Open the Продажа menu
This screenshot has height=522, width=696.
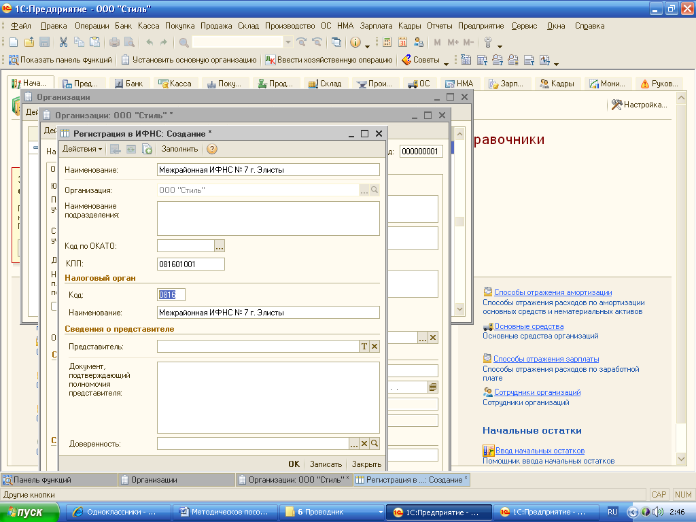coord(216,26)
